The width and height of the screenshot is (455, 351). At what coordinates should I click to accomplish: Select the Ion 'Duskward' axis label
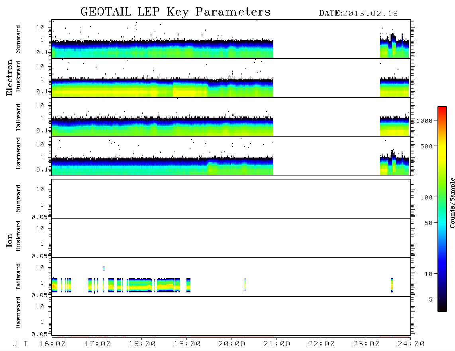tap(18, 236)
